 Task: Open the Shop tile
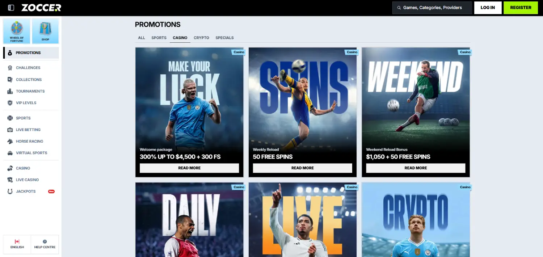tap(45, 31)
